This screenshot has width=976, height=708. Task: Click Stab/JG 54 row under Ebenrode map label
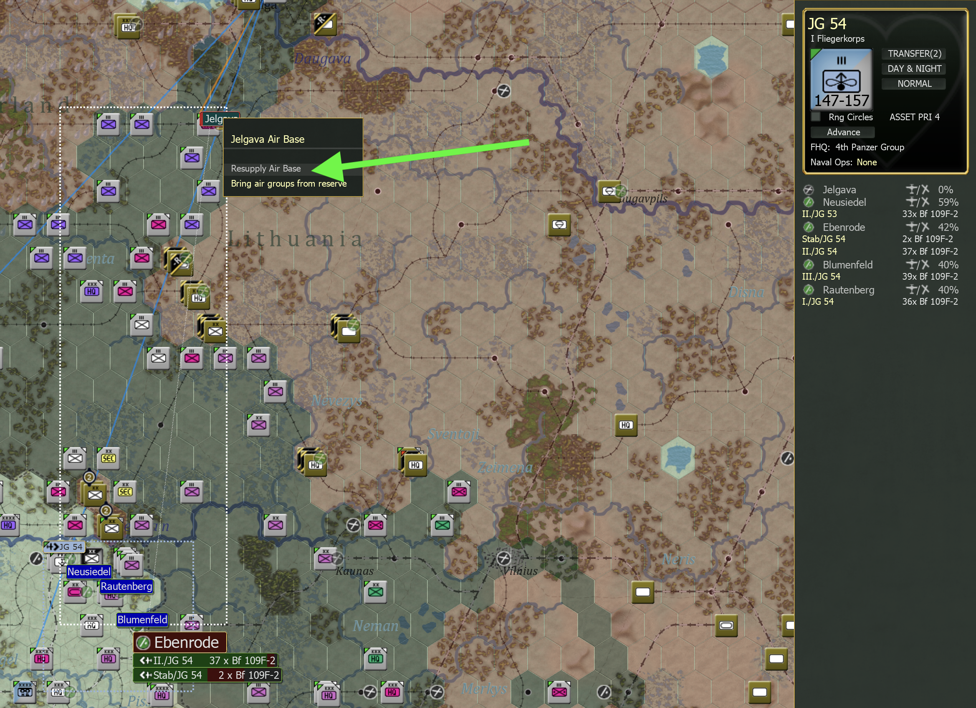coord(207,675)
